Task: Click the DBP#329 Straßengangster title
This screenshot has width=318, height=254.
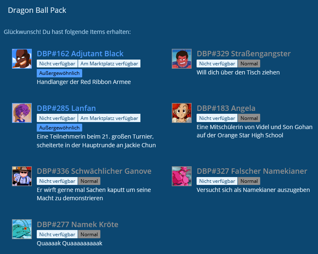Action: [x=244, y=54]
